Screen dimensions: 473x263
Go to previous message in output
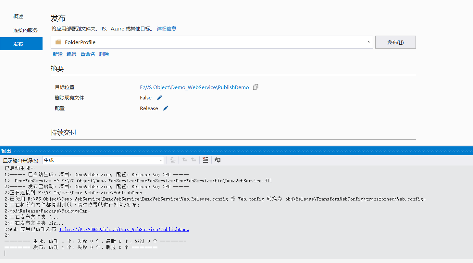click(x=184, y=160)
